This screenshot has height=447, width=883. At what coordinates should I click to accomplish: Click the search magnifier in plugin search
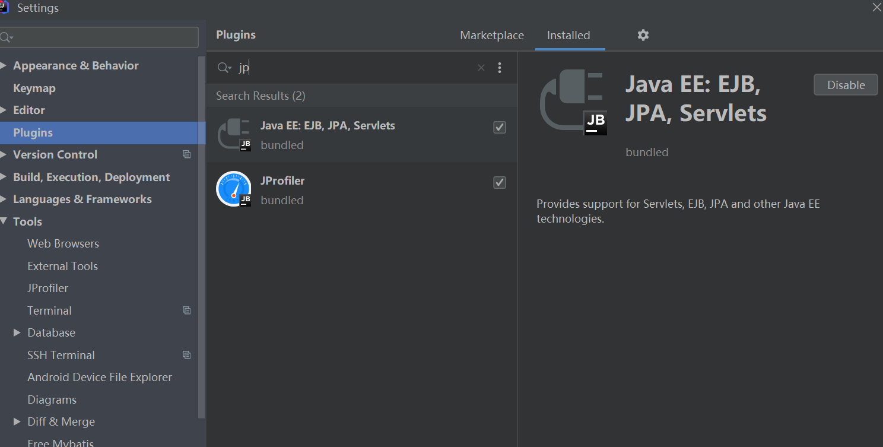point(224,68)
